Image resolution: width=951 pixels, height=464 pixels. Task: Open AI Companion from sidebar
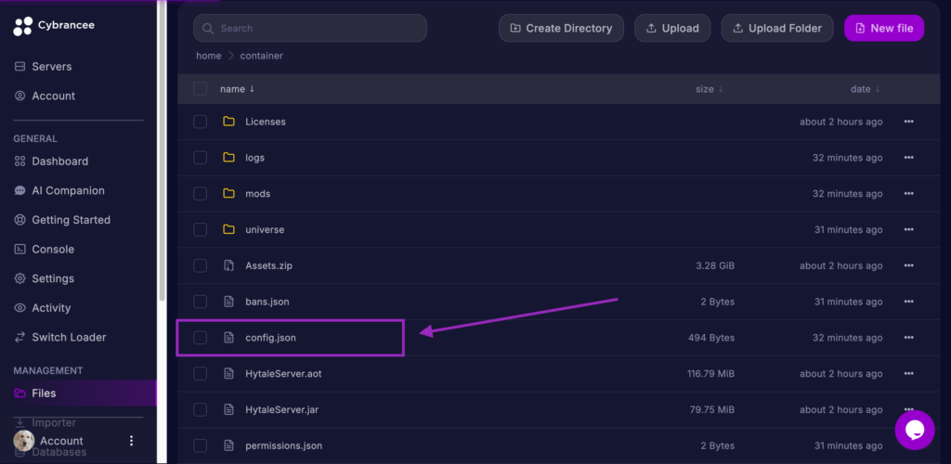coord(59,190)
